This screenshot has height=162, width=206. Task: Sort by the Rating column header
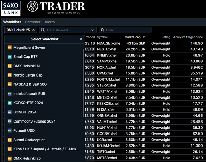(166, 37)
